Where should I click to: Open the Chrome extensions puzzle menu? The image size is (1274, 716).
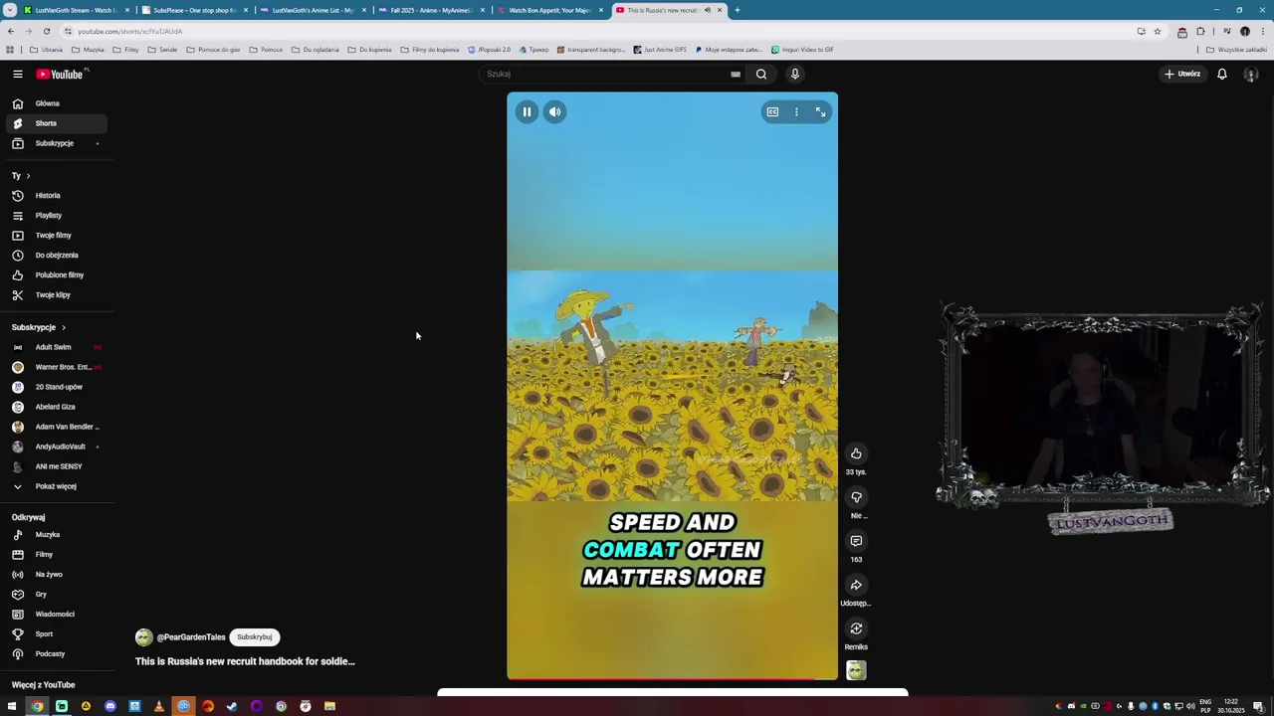pyautogui.click(x=1200, y=31)
